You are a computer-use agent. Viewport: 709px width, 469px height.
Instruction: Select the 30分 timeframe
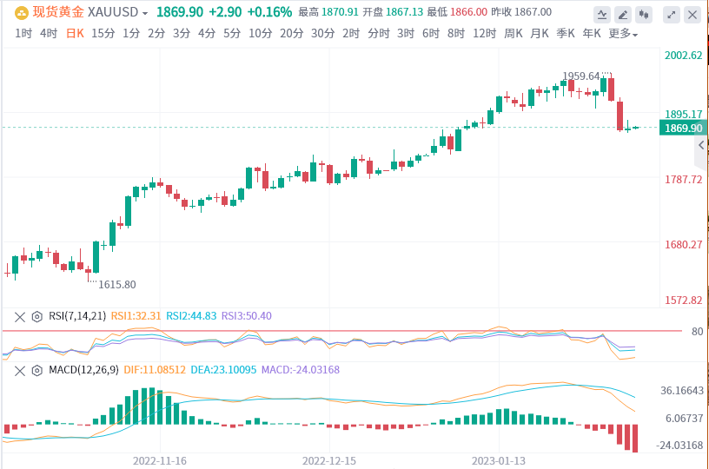pyautogui.click(x=323, y=33)
